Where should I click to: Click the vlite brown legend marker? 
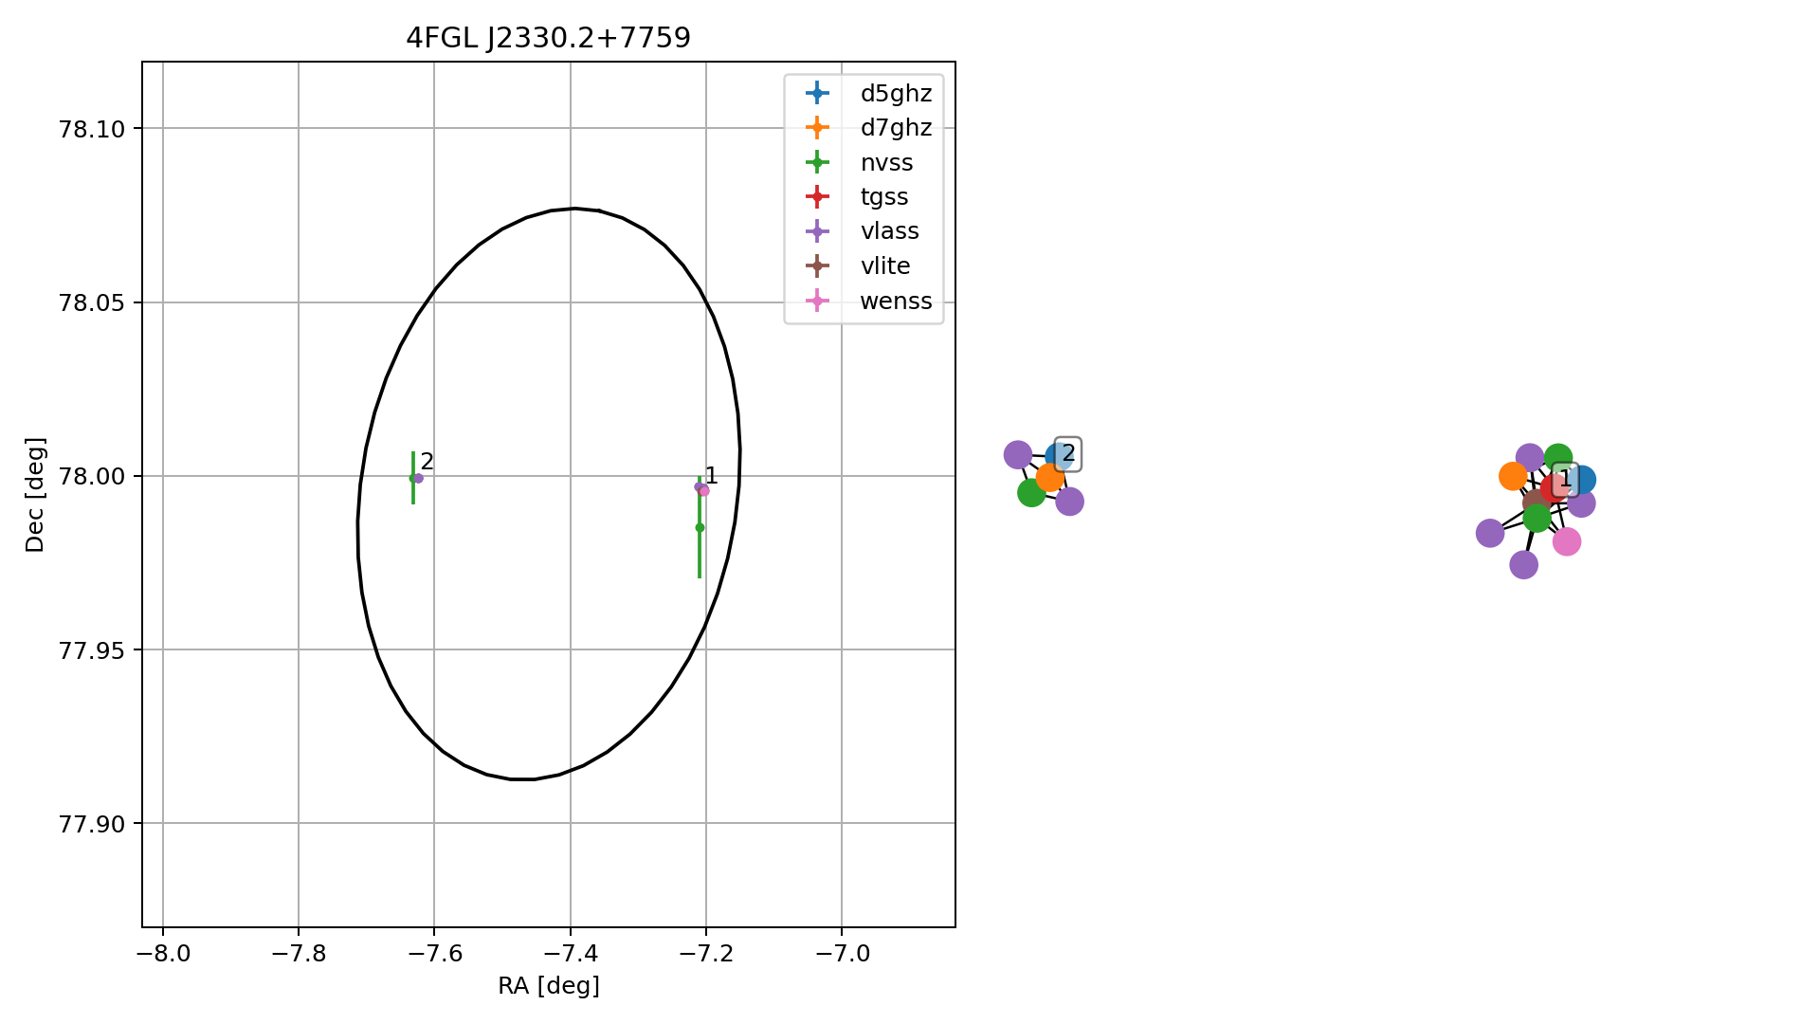(x=816, y=266)
